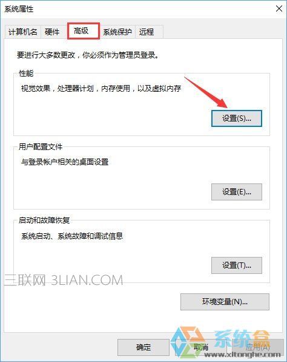The image size is (287, 362).
Task: Open the 硬件 tab
Action: 52,32
